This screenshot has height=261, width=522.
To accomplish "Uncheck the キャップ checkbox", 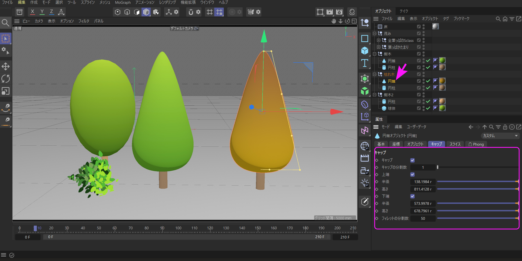I will 412,160.
